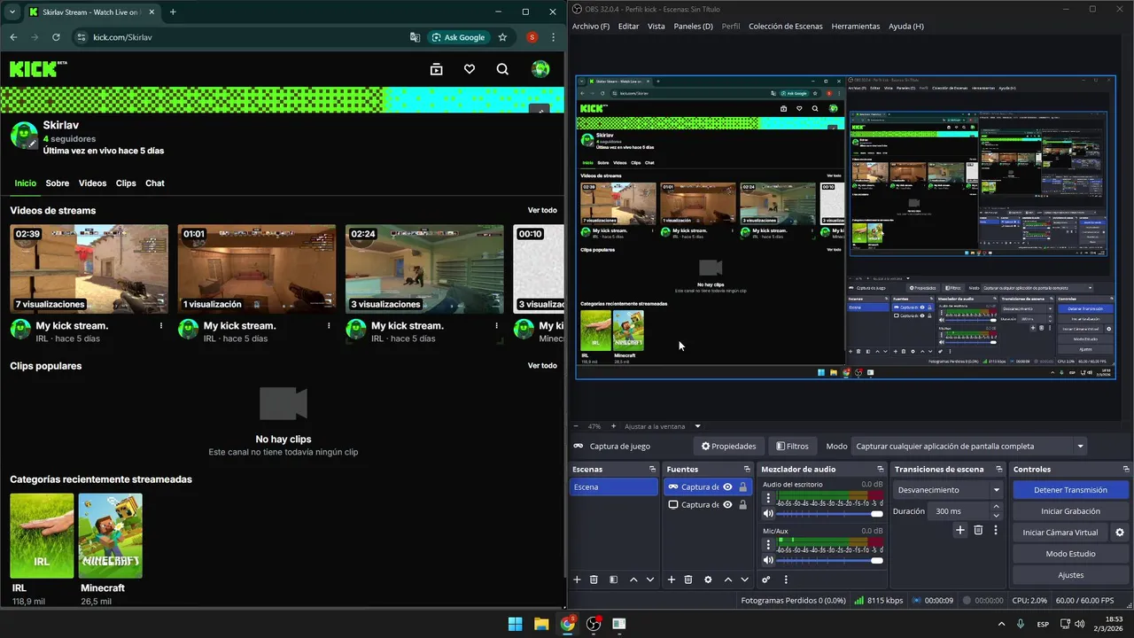Delete transition with trash icon

978,530
